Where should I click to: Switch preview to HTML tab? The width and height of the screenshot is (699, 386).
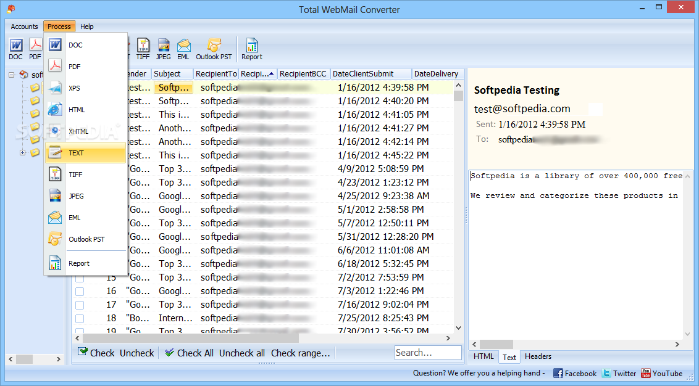(x=483, y=356)
